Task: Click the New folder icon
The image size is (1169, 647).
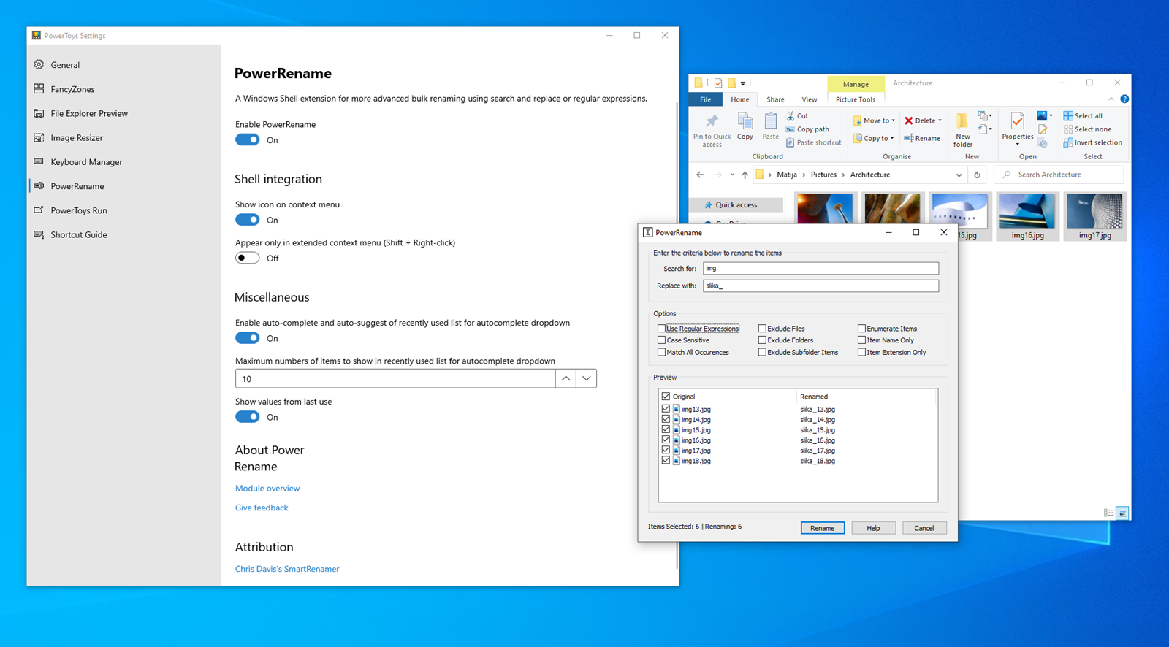Action: [x=962, y=121]
